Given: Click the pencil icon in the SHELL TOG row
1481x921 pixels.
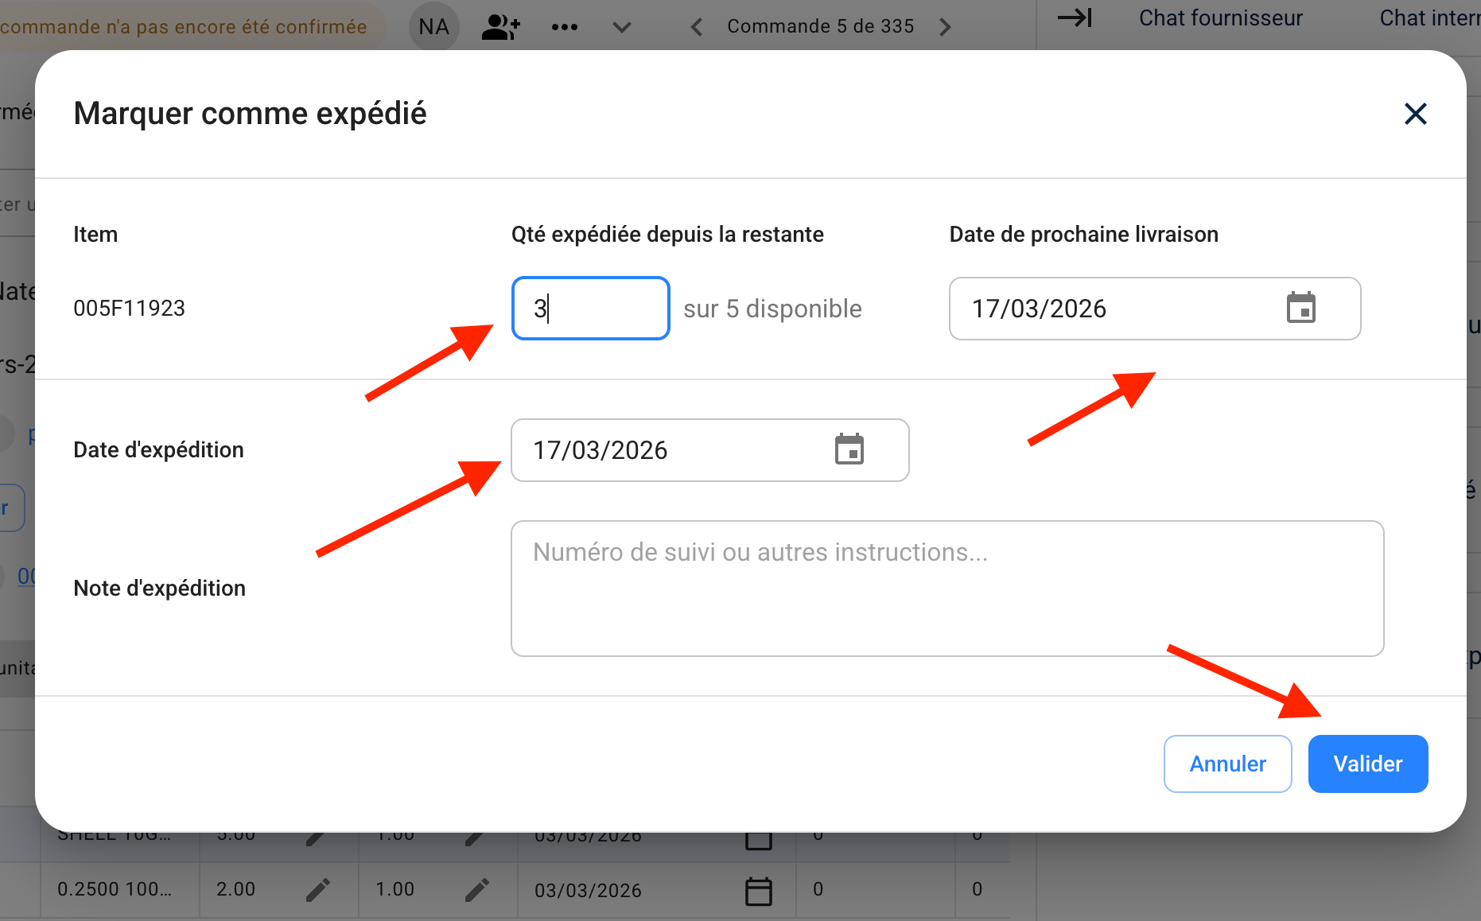Looking at the screenshot, I should tap(317, 834).
